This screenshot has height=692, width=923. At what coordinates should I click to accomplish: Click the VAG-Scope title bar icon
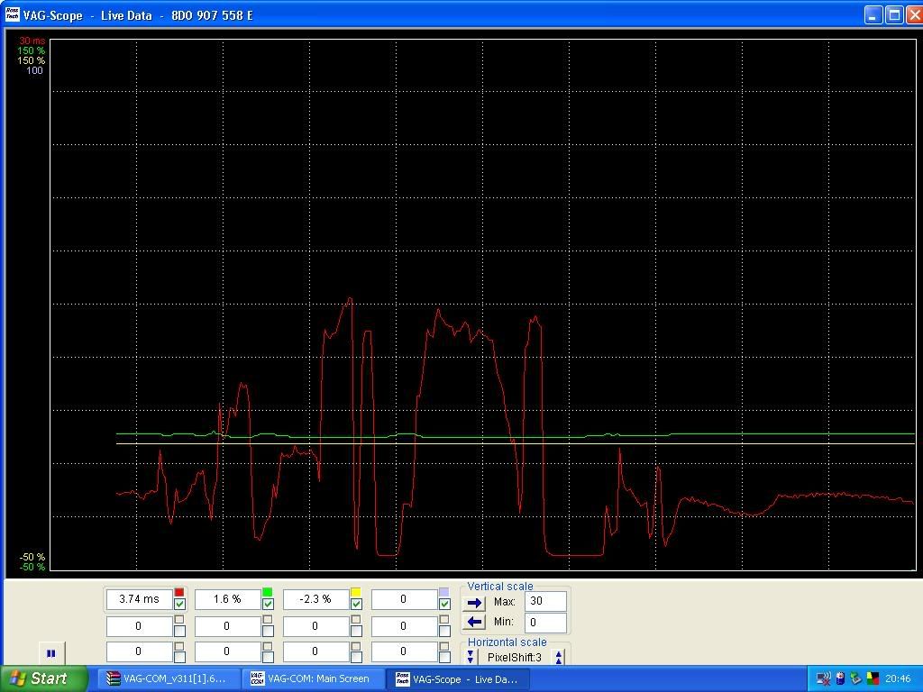point(12,15)
